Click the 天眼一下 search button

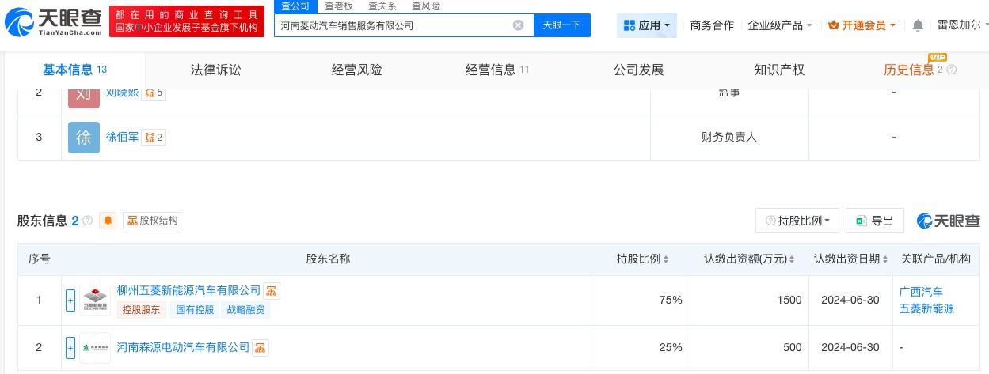click(x=561, y=25)
